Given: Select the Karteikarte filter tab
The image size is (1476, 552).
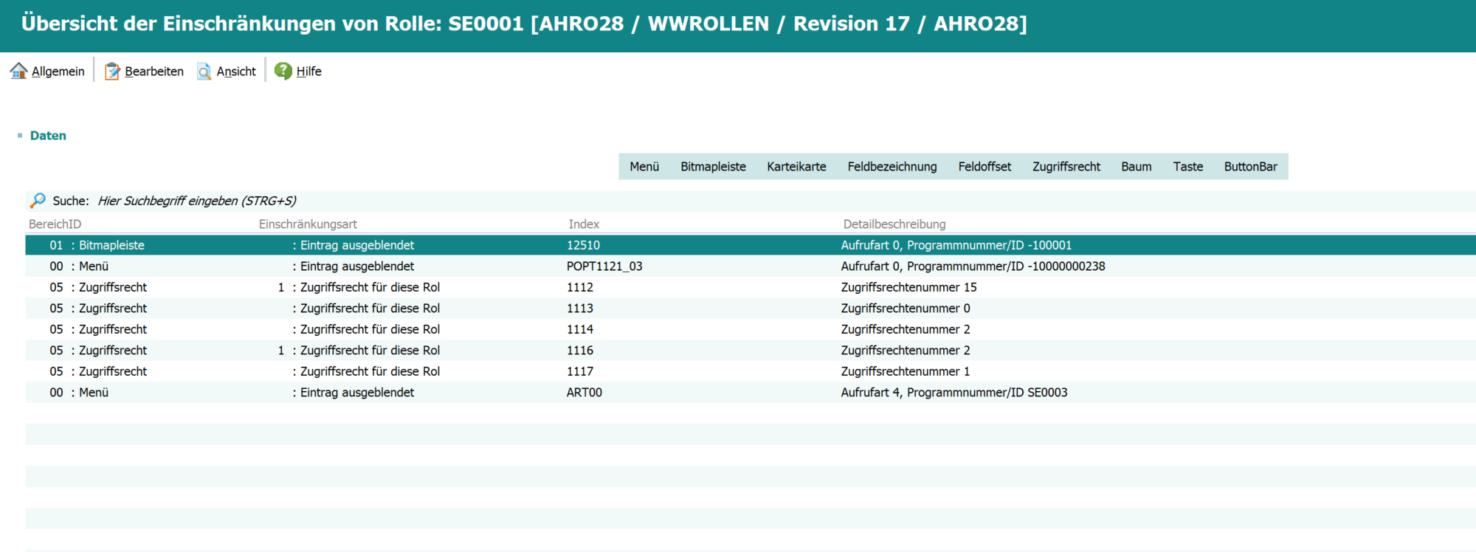Looking at the screenshot, I should [x=796, y=167].
